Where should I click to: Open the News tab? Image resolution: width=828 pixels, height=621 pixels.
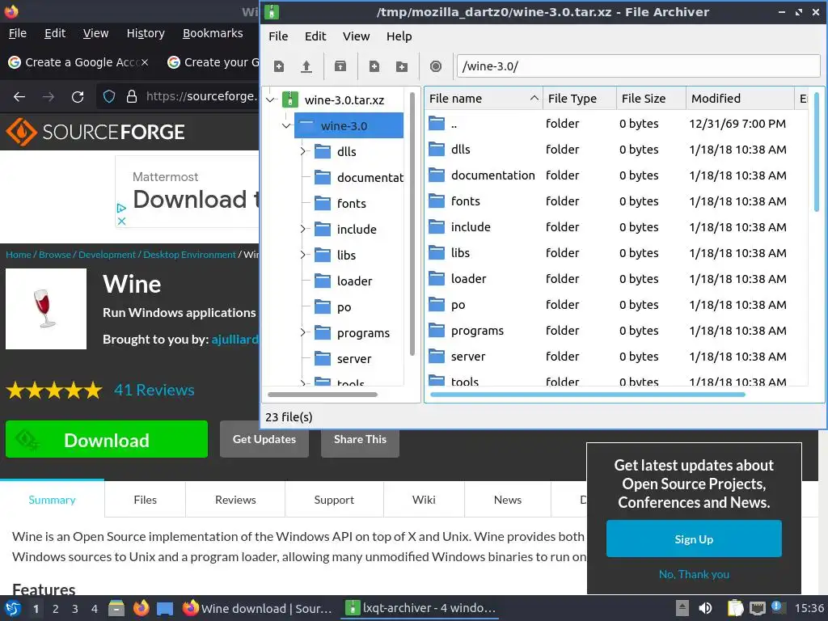tap(508, 500)
